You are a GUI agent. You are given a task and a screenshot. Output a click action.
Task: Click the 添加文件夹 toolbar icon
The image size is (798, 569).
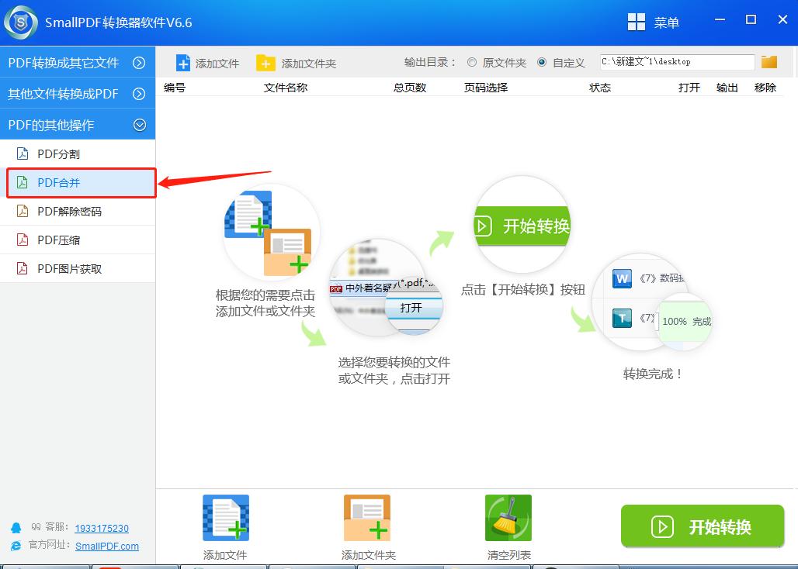(x=267, y=63)
